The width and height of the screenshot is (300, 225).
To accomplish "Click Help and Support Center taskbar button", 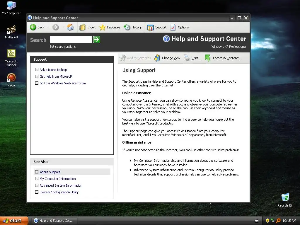I will 55,221.
